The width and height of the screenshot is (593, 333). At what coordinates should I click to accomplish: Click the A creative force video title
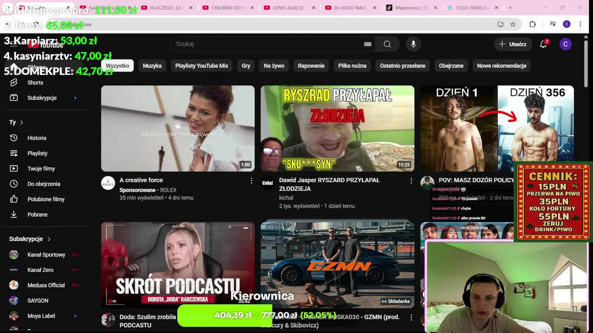click(x=141, y=180)
